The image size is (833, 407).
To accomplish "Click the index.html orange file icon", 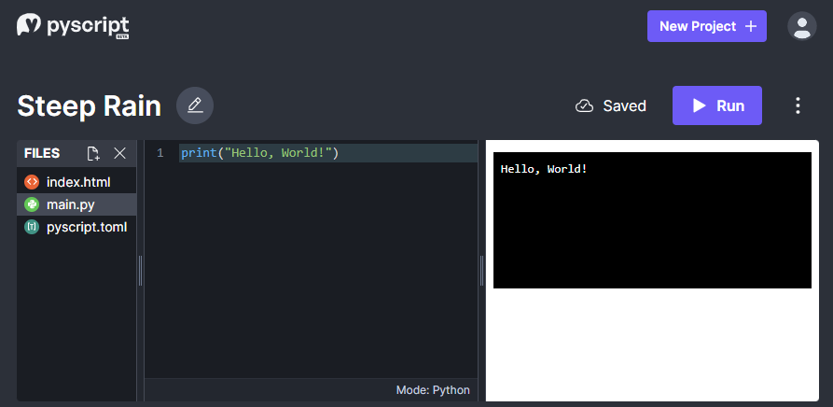I will click(x=32, y=182).
